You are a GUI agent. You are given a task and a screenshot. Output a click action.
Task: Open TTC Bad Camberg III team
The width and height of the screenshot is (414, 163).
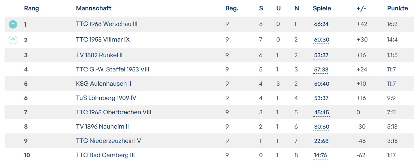pyautogui.click(x=105, y=155)
